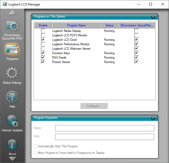The image size is (169, 163).
Task: Open Internet Updates globe icon
Action: coord(12,121)
